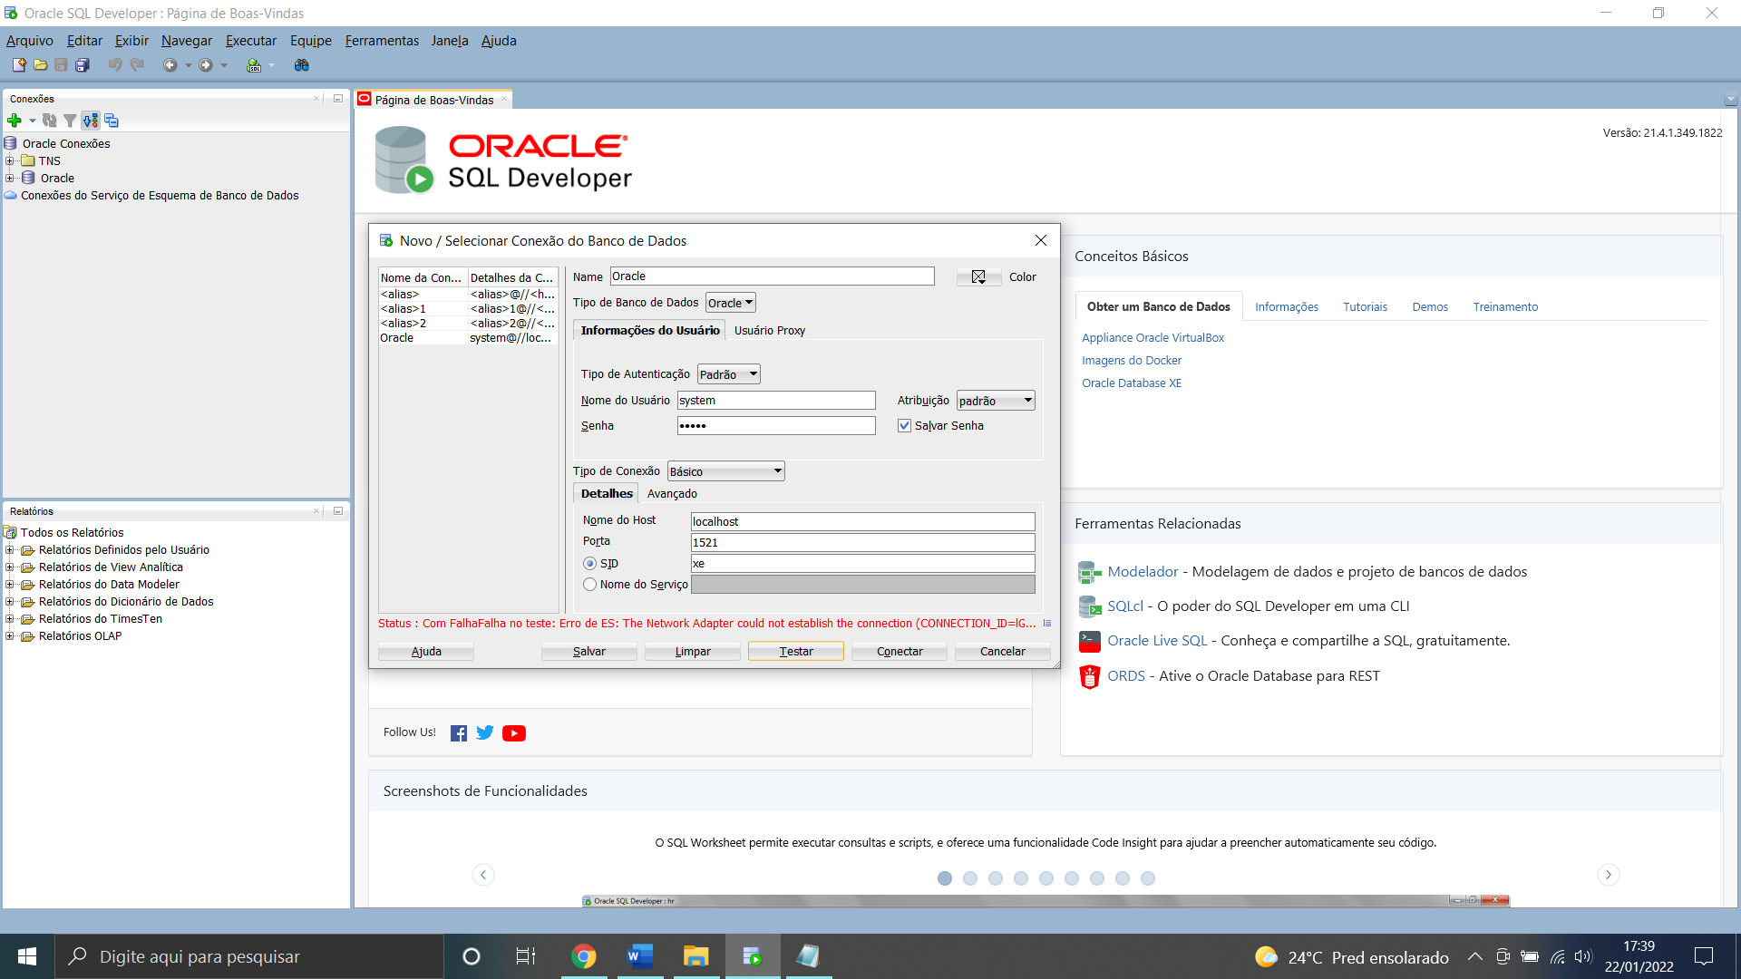
Task: Open the Arquivo menu
Action: 30,41
